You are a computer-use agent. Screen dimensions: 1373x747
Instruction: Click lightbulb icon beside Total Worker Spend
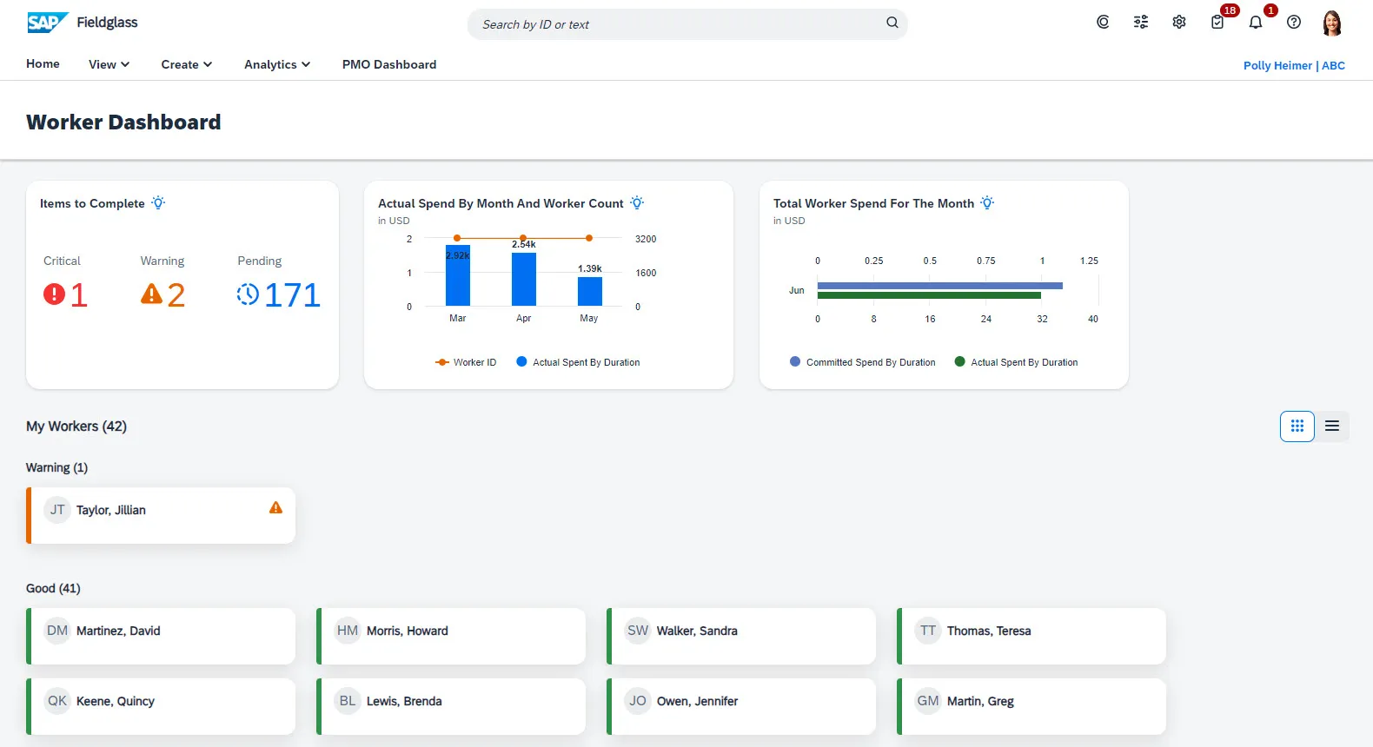pyautogui.click(x=987, y=202)
